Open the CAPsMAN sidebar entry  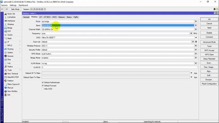[11, 17]
